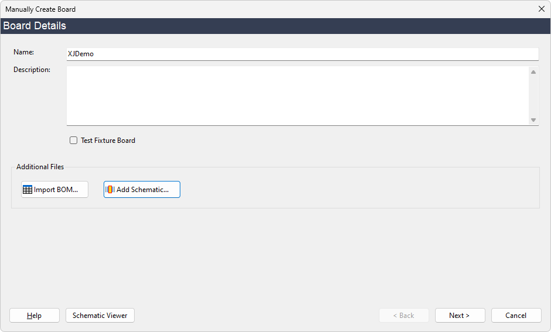The image size is (551, 332).
Task: Enable the Test Fixture Board checkbox
Action: click(x=74, y=141)
